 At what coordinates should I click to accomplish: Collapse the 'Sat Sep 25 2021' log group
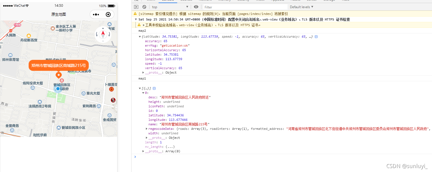(136, 19)
